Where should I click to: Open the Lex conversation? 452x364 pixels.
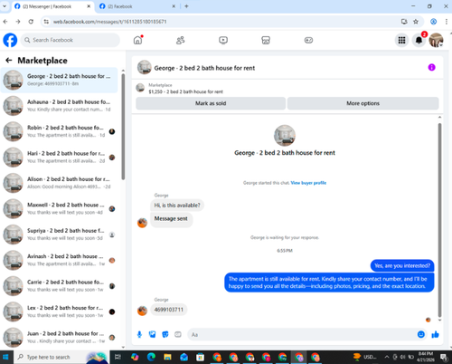pos(59,311)
